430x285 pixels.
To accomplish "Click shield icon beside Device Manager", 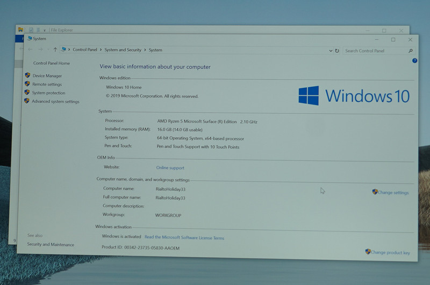I will tap(27, 75).
